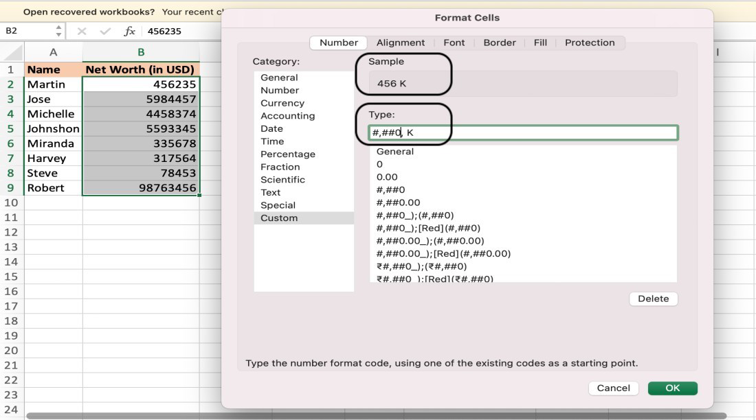Click the Cancel button

point(613,388)
